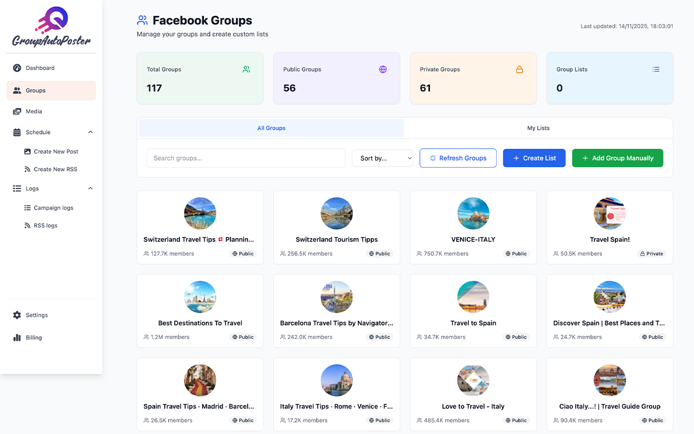Click the Campaign logs list icon
The width and height of the screenshot is (694, 434).
point(28,208)
